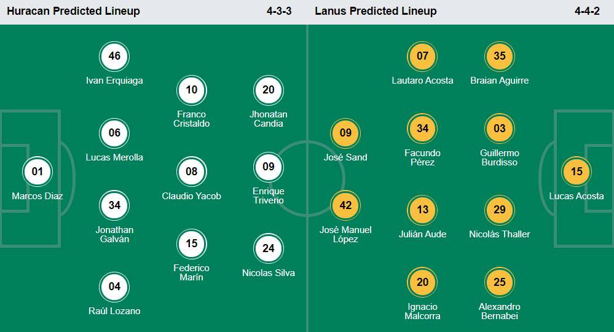Click José Sand's yellow number 09 badge
This screenshot has height=332, width=614.
point(345,133)
